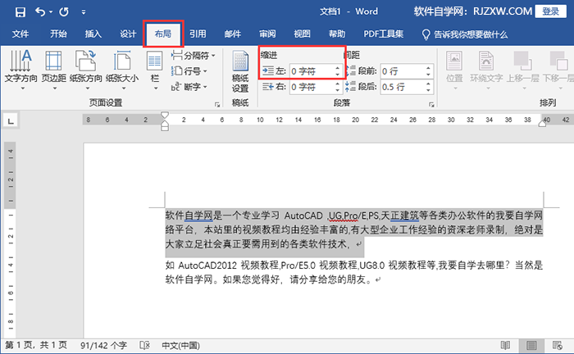Image resolution: width=574 pixels, height=354 pixels.
Task: Decrease right indent with down spinner
Action: (x=338, y=90)
